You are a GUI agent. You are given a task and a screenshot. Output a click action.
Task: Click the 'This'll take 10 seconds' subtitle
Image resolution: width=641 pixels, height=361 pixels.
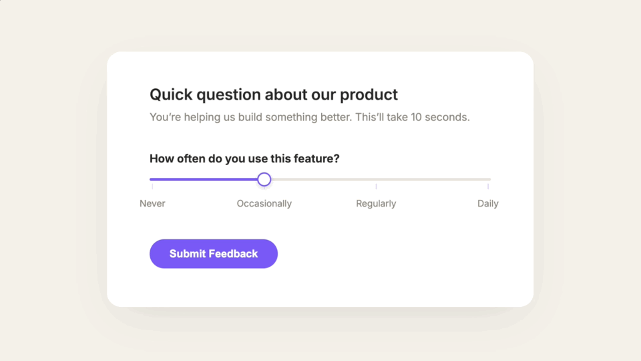click(412, 117)
